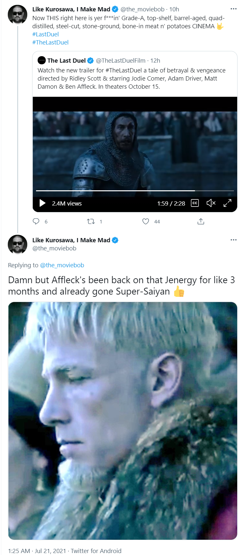Like the tweet with 44 likes
Screen dimensions: 244x555
146,221
